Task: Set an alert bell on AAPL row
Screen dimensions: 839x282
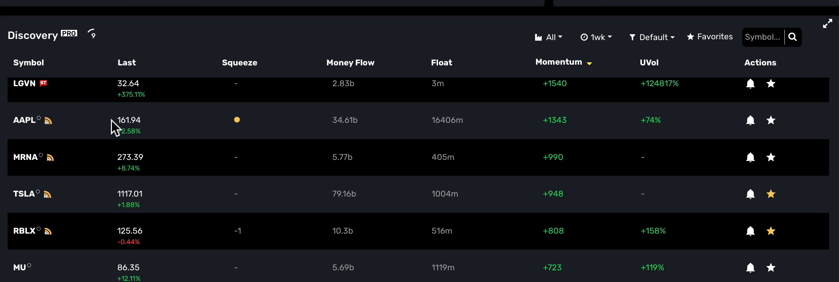Action: coord(750,120)
